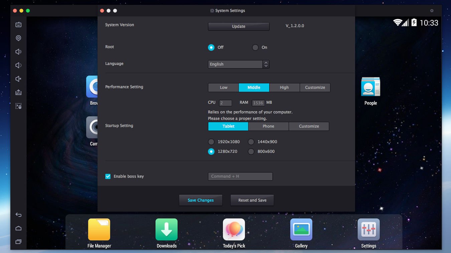Click the install APK icon

[x=18, y=92]
